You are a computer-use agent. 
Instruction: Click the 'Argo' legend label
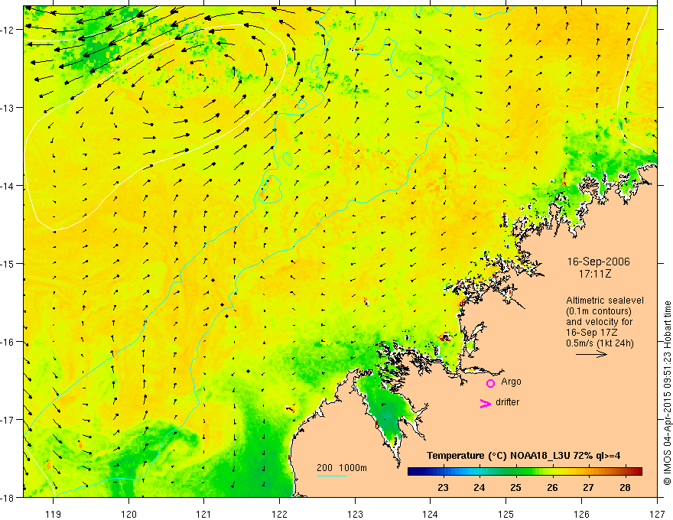point(511,382)
